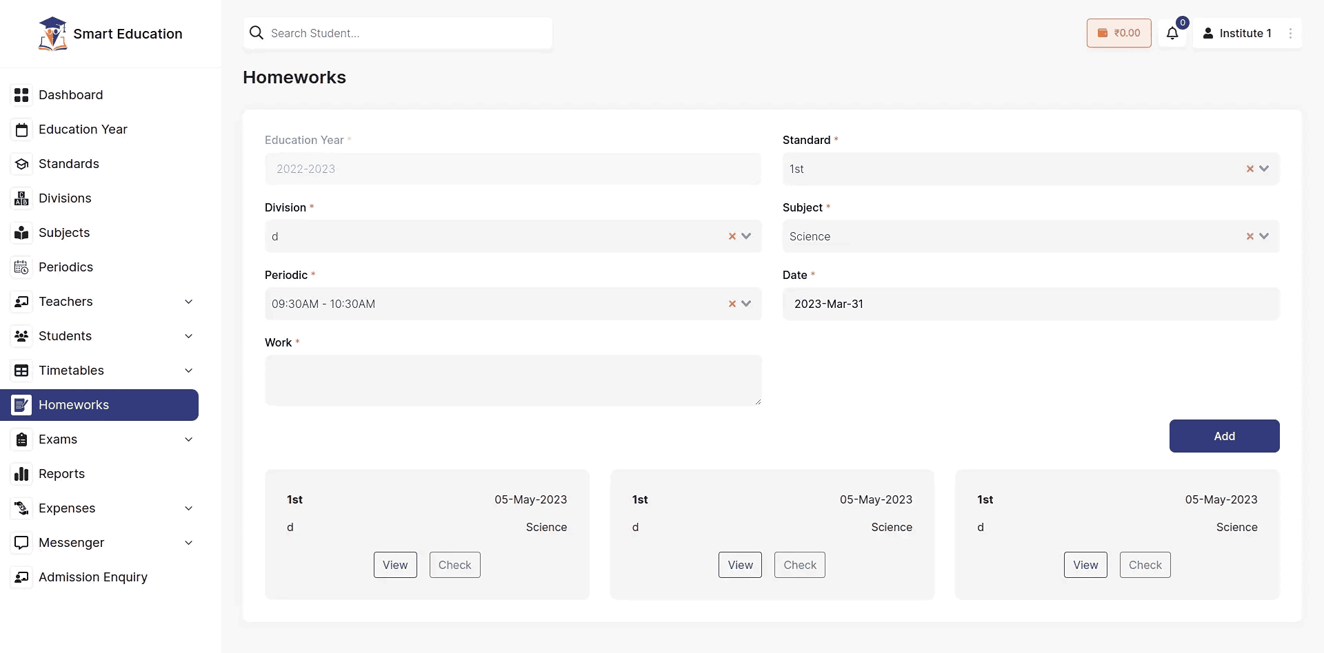Go to Dashboard in sidebar
This screenshot has height=653, width=1324.
click(70, 95)
